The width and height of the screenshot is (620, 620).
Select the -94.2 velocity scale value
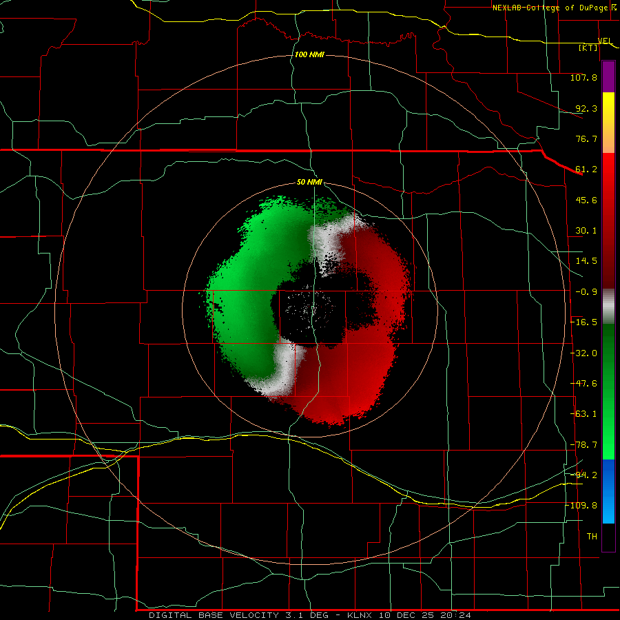click(583, 475)
